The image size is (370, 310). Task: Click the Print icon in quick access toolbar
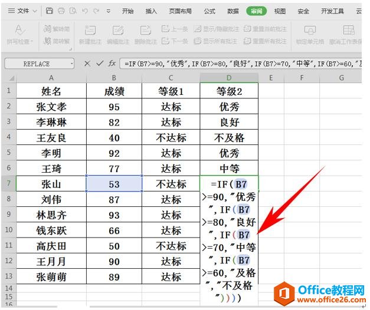point(61,11)
